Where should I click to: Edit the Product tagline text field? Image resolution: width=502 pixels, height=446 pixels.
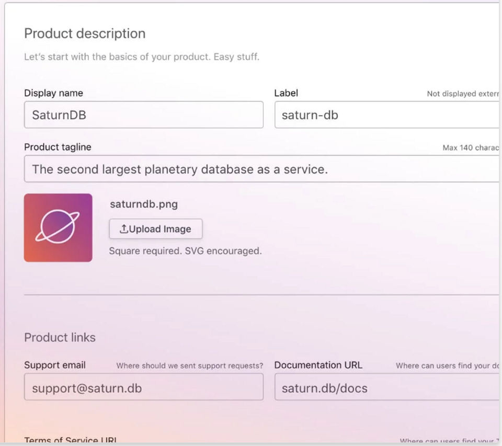point(261,169)
